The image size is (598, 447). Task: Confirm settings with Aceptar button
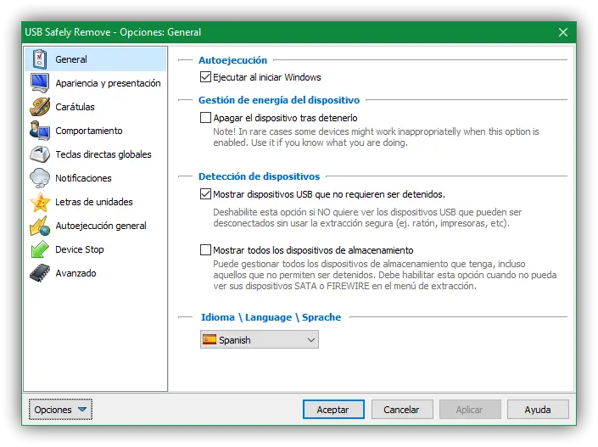333,410
